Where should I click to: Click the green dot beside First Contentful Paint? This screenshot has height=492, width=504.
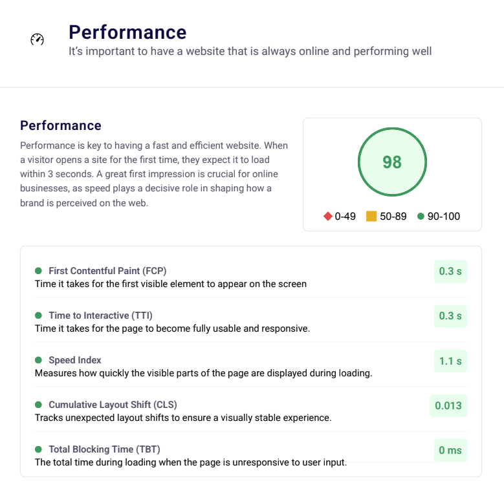tap(38, 271)
